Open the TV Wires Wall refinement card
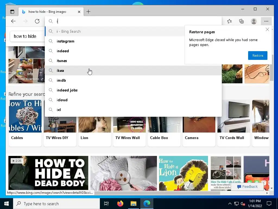The image size is (278, 209). pyautogui.click(x=129, y=131)
